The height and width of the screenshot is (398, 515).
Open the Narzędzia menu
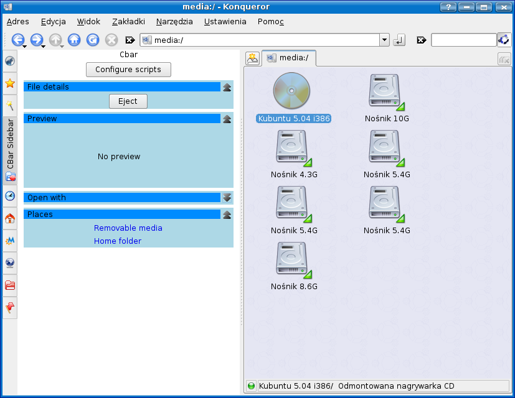174,21
